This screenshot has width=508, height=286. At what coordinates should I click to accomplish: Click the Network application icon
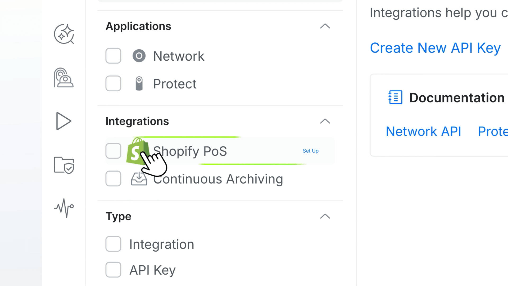139,56
